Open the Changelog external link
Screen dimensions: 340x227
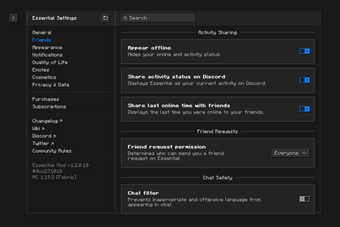(x=47, y=121)
